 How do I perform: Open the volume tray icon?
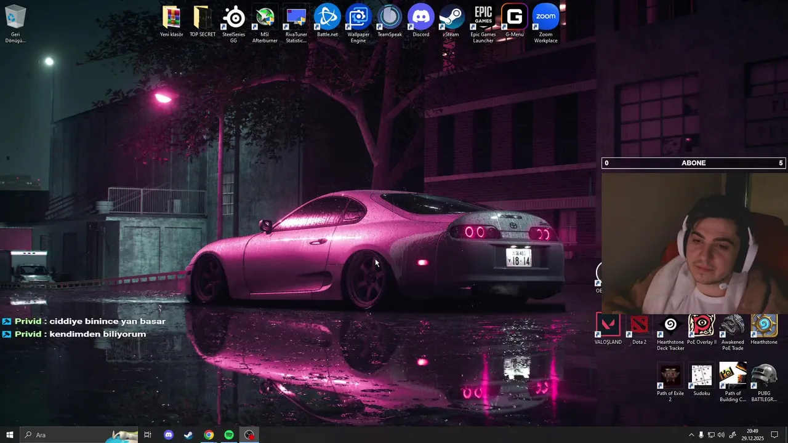722,435
